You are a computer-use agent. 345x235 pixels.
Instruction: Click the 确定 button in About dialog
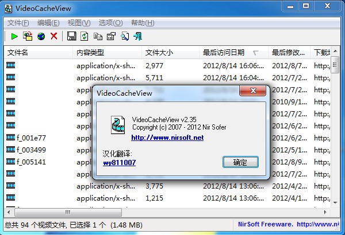coord(240,162)
